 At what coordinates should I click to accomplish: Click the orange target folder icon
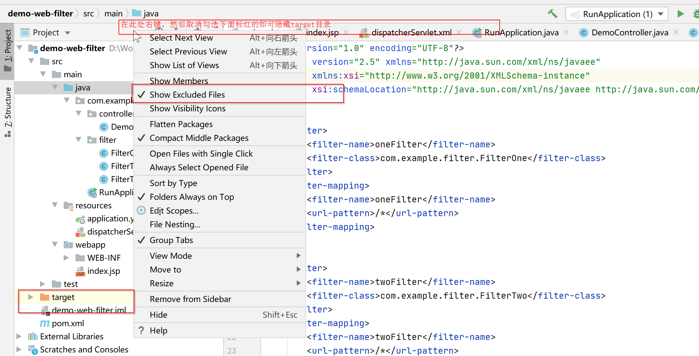click(44, 297)
